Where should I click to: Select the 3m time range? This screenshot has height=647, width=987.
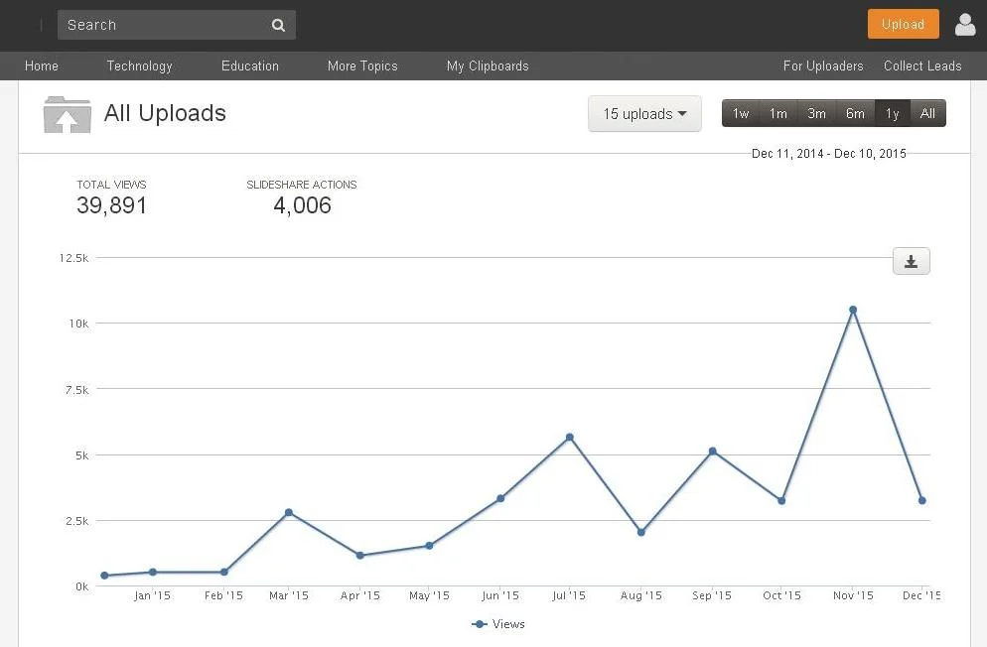pyautogui.click(x=816, y=113)
